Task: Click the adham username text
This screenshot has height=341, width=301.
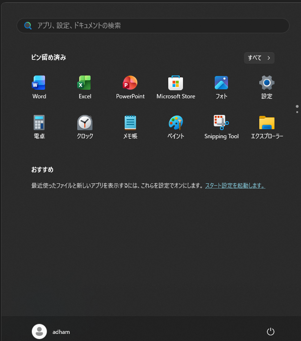Action: click(x=61, y=332)
